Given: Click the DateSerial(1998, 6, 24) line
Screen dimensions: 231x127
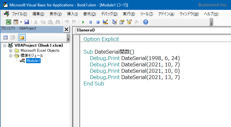Looking at the screenshot, I should 135,58.
